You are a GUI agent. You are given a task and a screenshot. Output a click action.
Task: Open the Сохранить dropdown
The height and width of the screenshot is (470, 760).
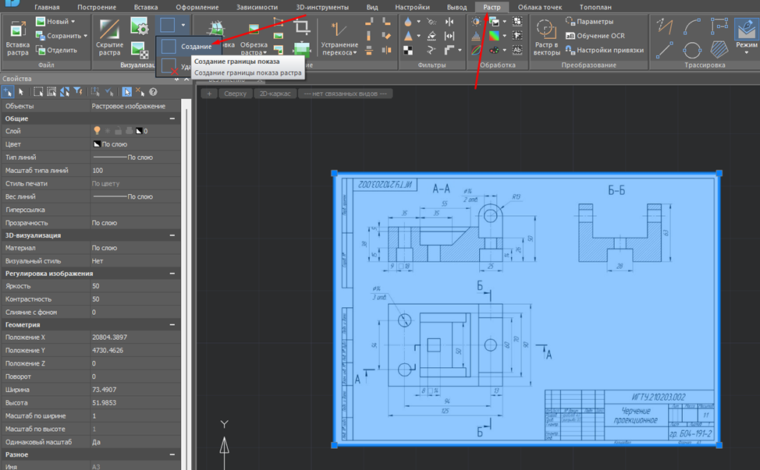coord(84,36)
